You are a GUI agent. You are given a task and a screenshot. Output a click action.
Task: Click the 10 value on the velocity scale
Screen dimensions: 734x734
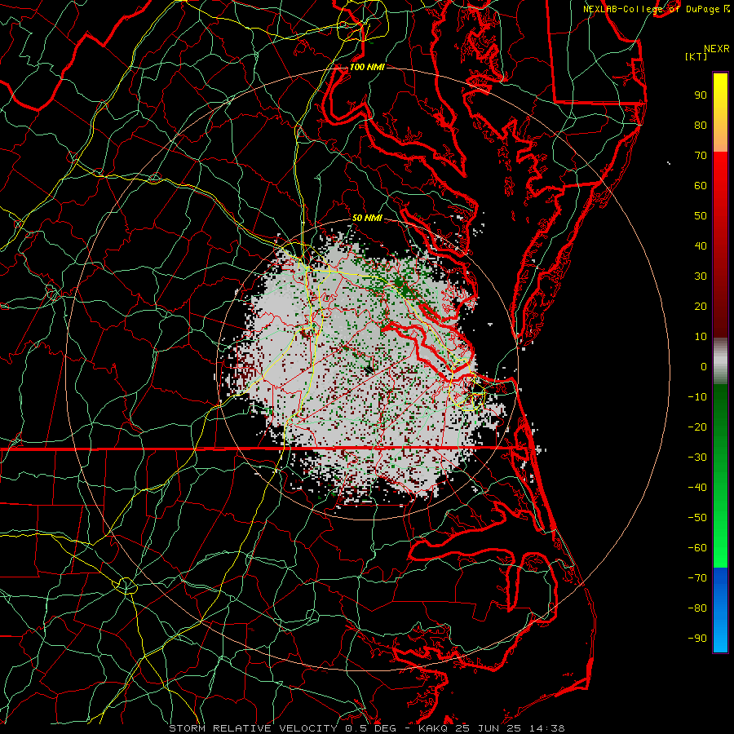(x=701, y=337)
